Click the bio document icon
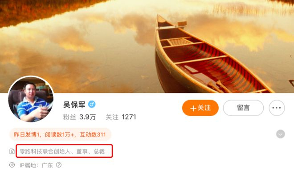This screenshot has width=294, height=181. pos(12,151)
